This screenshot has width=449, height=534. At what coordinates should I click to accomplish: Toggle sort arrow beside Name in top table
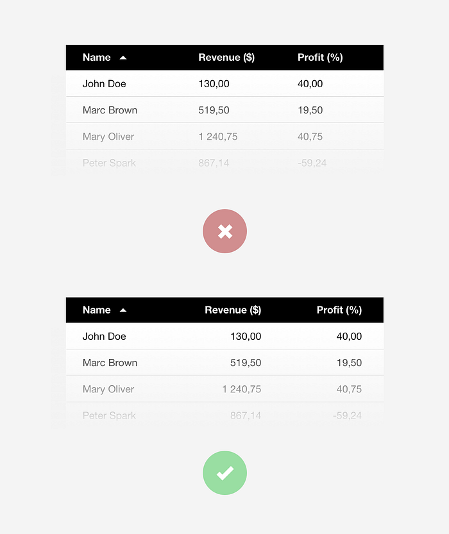click(x=123, y=58)
